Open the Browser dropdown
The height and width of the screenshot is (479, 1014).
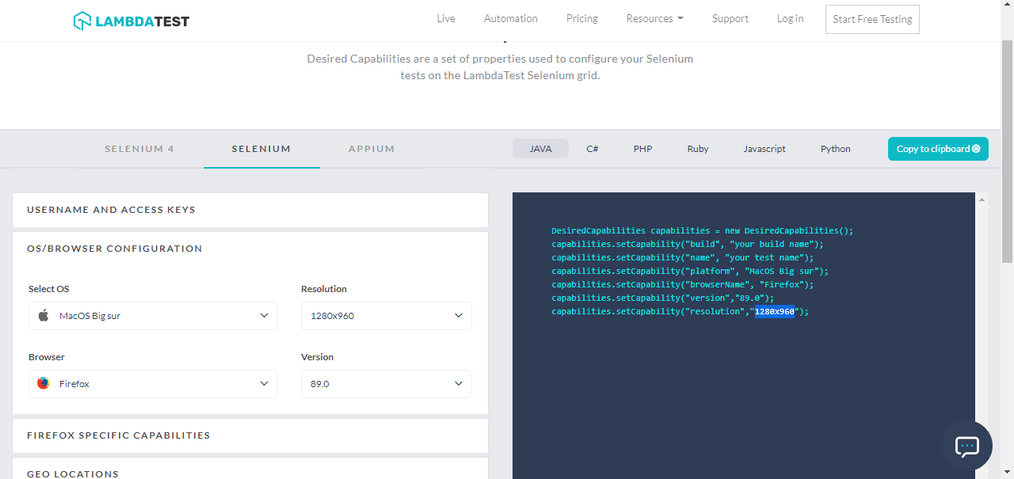[153, 384]
